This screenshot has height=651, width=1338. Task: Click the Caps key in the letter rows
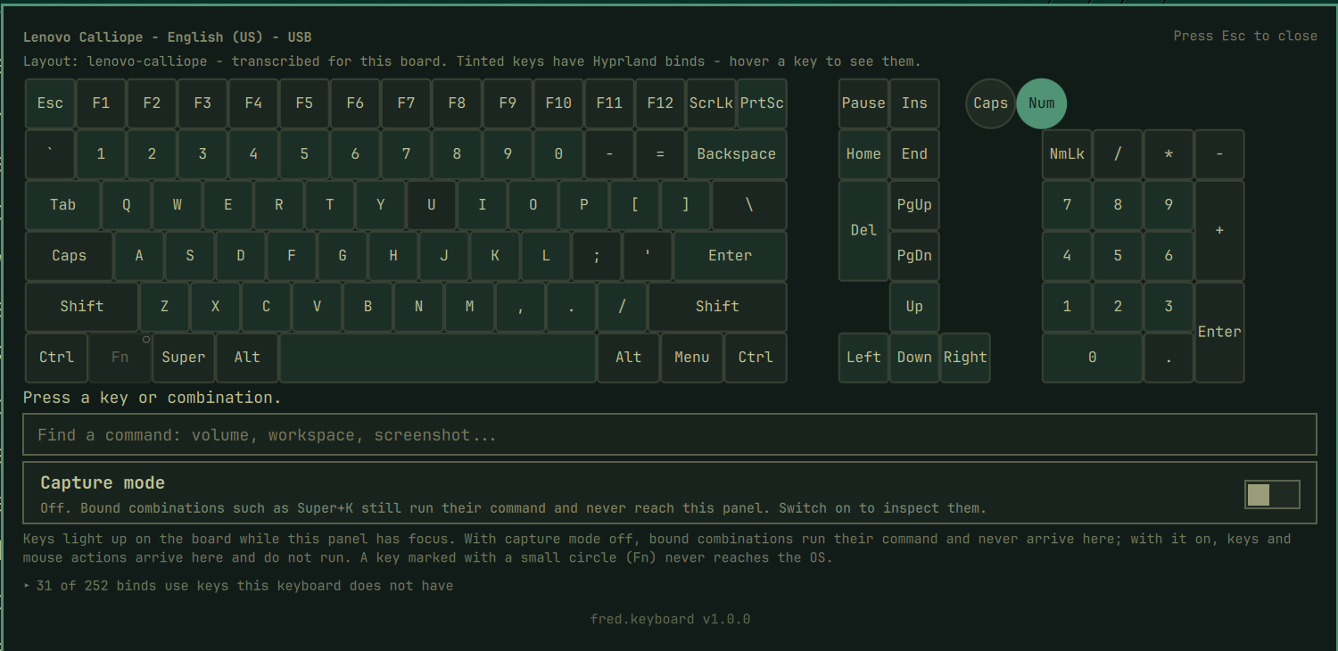click(x=69, y=256)
